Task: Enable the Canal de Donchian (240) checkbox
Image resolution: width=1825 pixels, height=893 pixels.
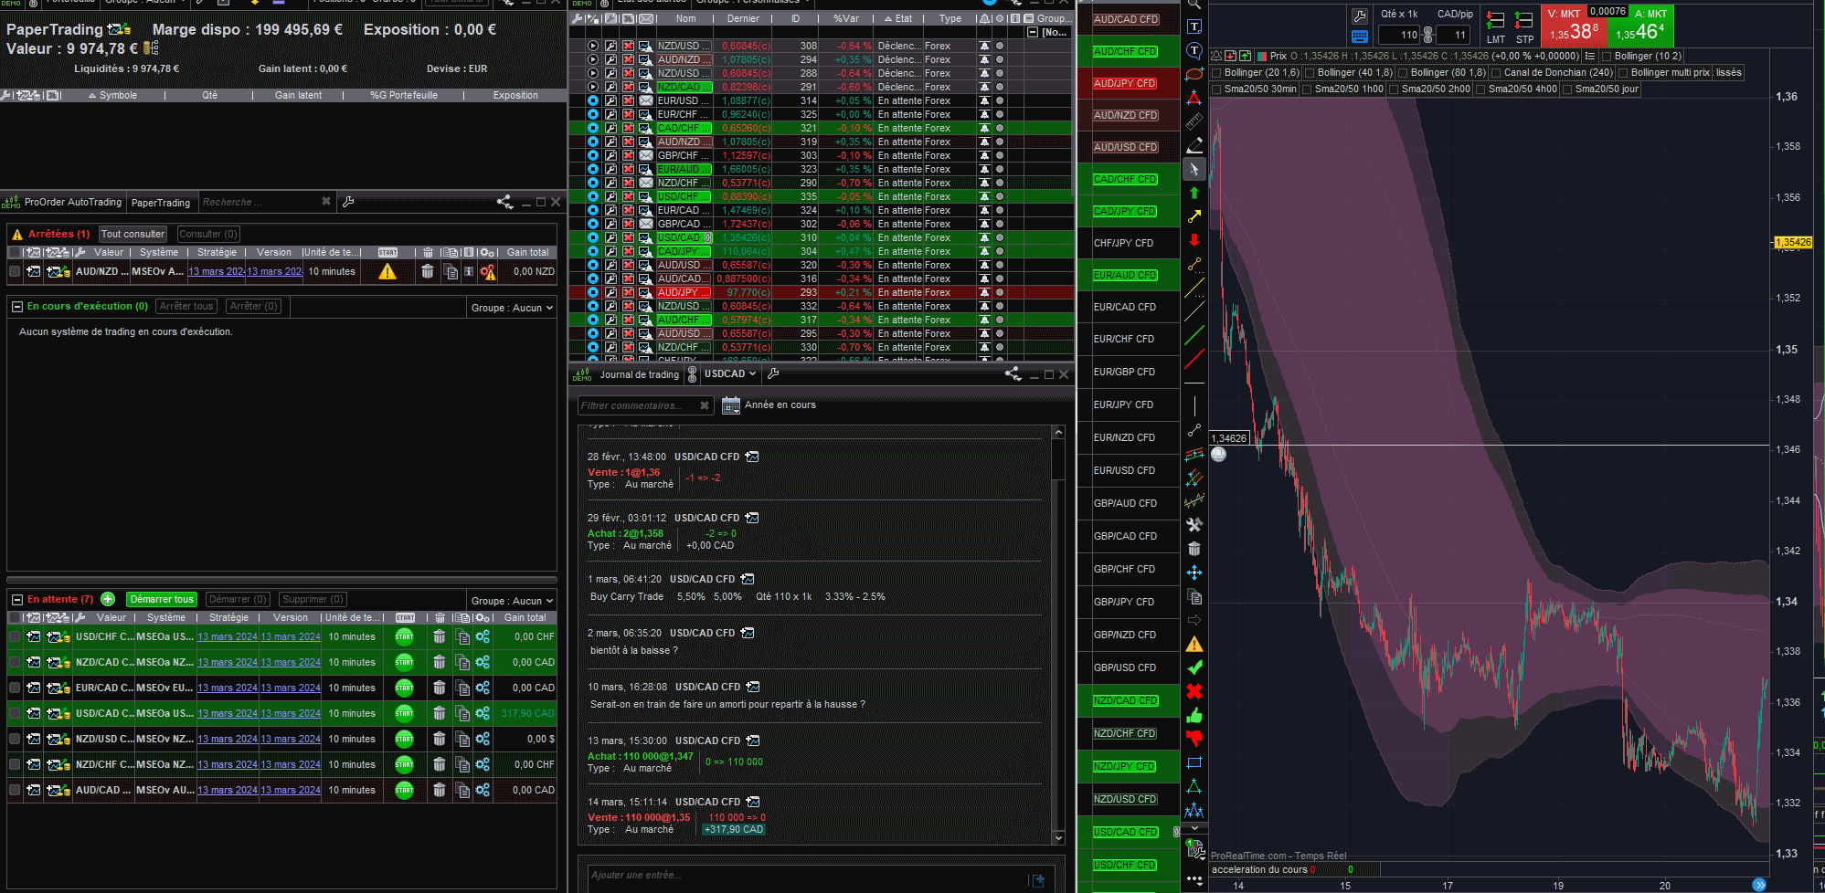Action: click(1496, 73)
